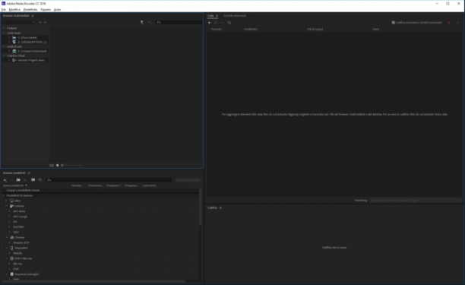Sort by Nome predefinito column header
This screenshot has width=465, height=285.
point(14,185)
